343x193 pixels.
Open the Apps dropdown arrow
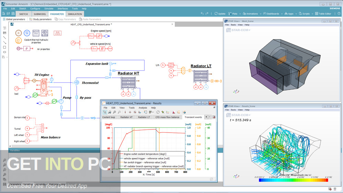(296, 14)
